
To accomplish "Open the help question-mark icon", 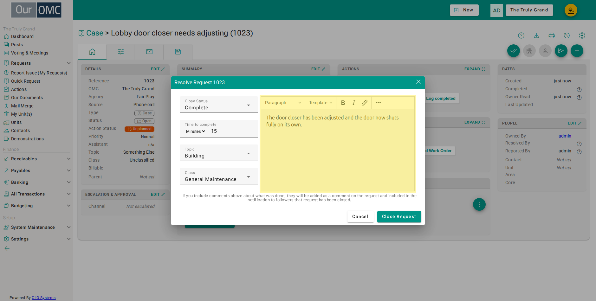I will [521, 35].
